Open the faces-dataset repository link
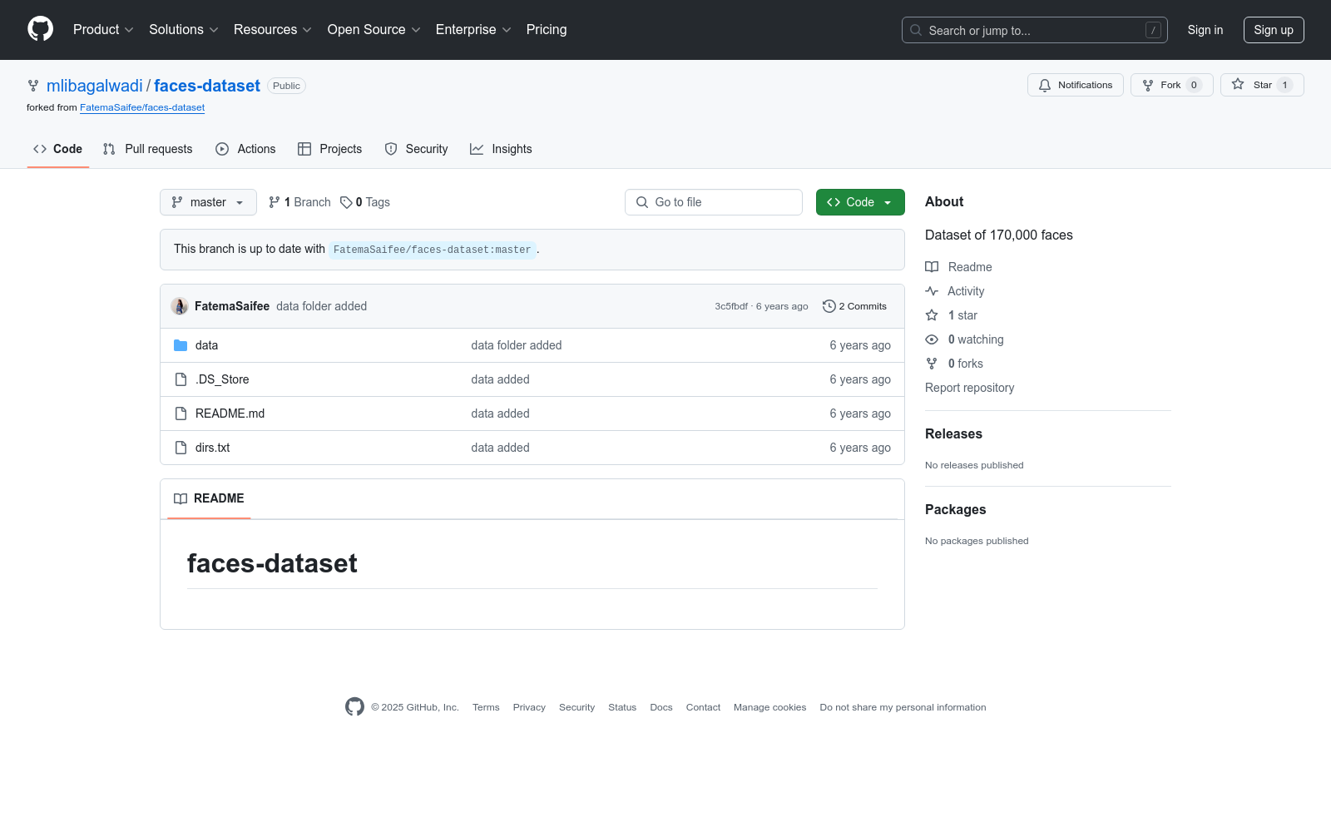1331x832 pixels. click(207, 86)
